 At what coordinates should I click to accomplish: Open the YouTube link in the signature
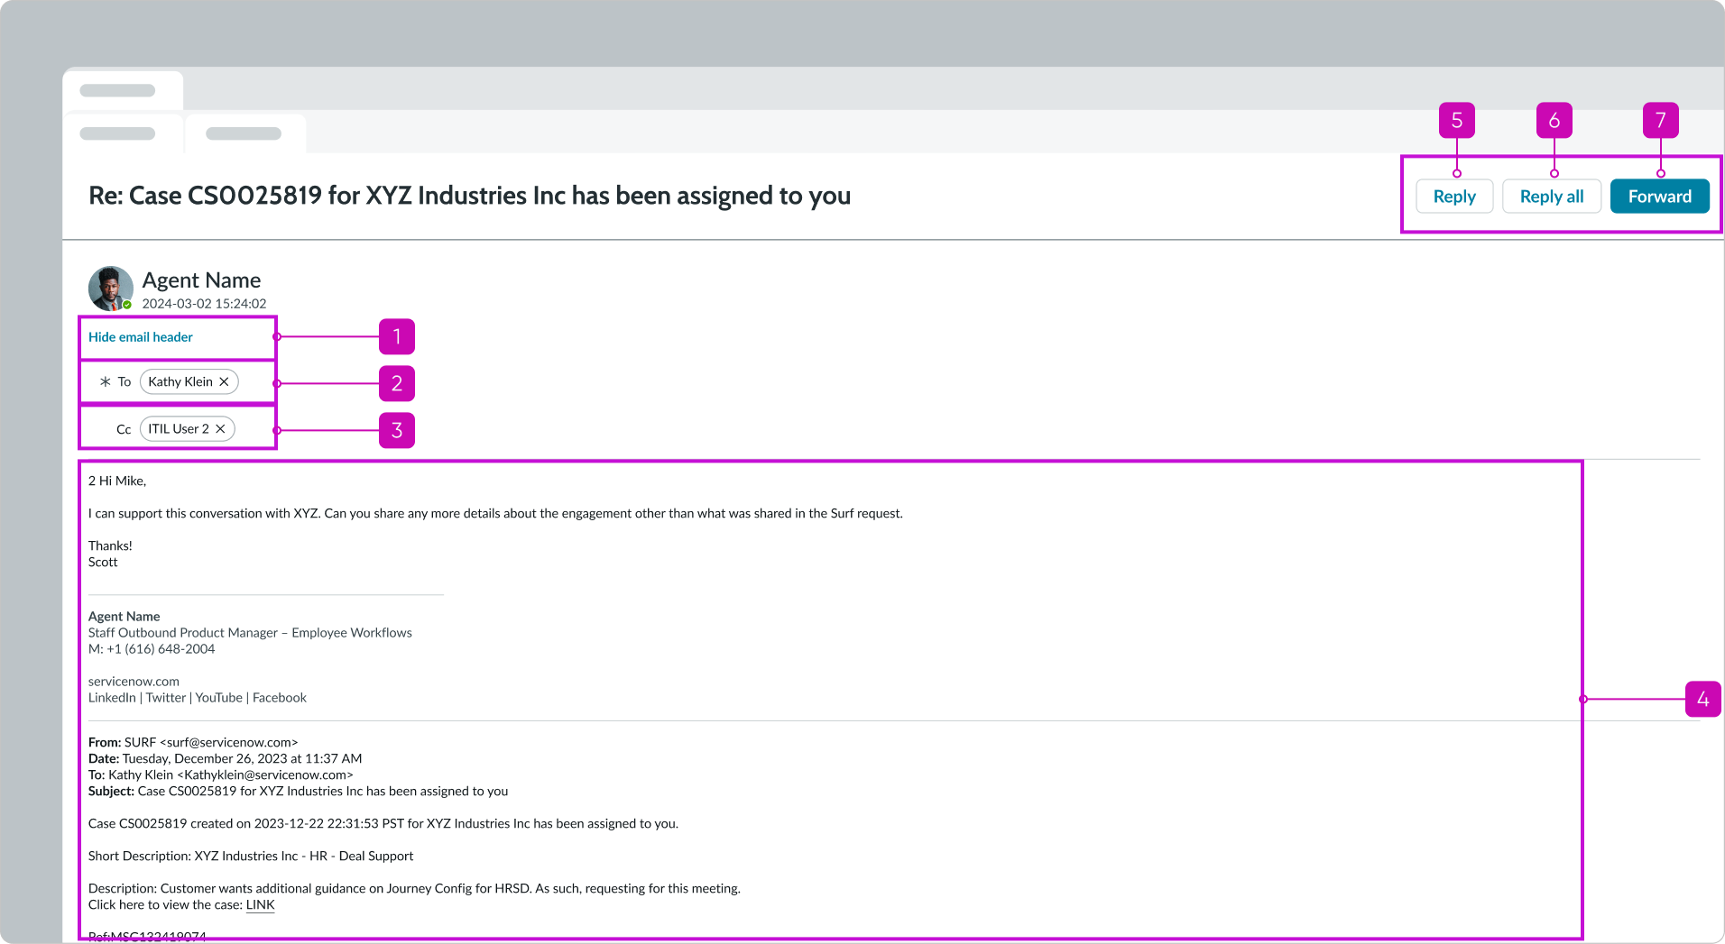click(x=217, y=697)
